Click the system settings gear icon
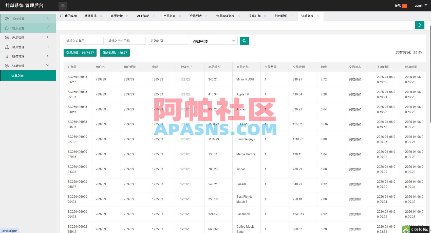The width and height of the screenshot is (431, 233). pyautogui.click(x=7, y=19)
